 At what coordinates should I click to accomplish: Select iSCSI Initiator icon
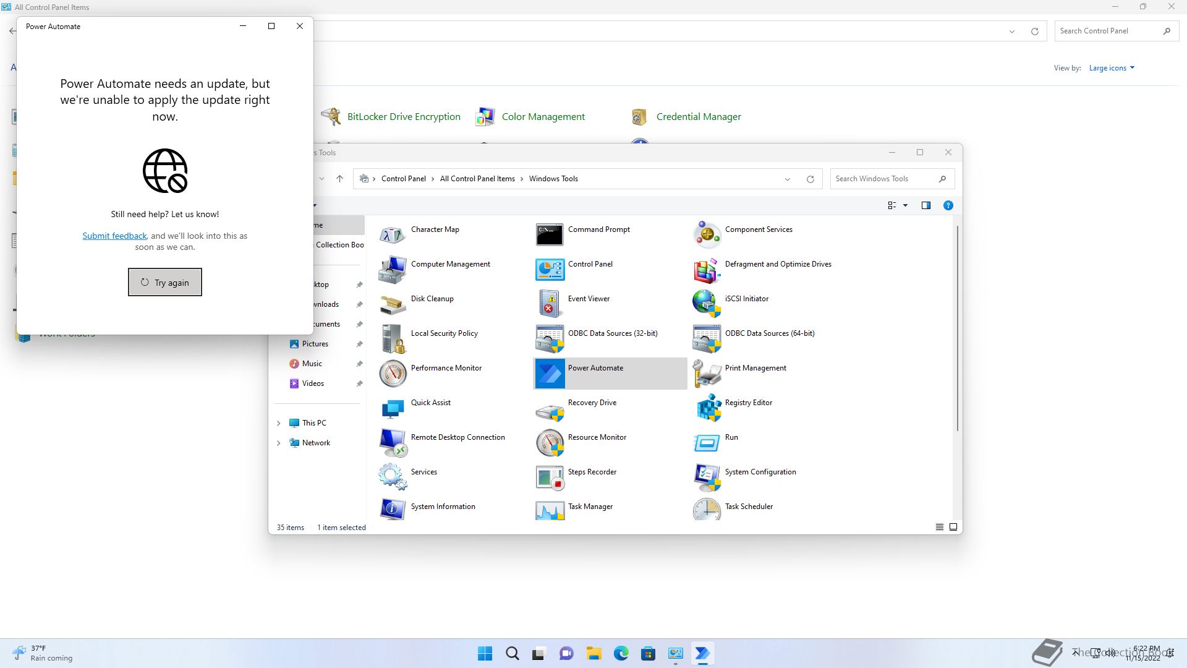click(707, 304)
